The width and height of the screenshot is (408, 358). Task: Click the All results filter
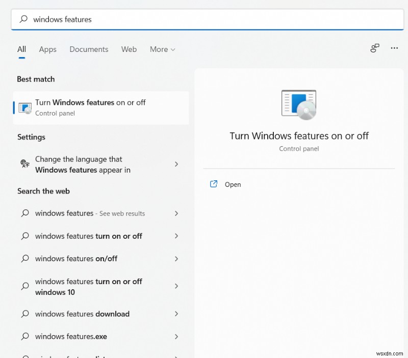point(21,49)
